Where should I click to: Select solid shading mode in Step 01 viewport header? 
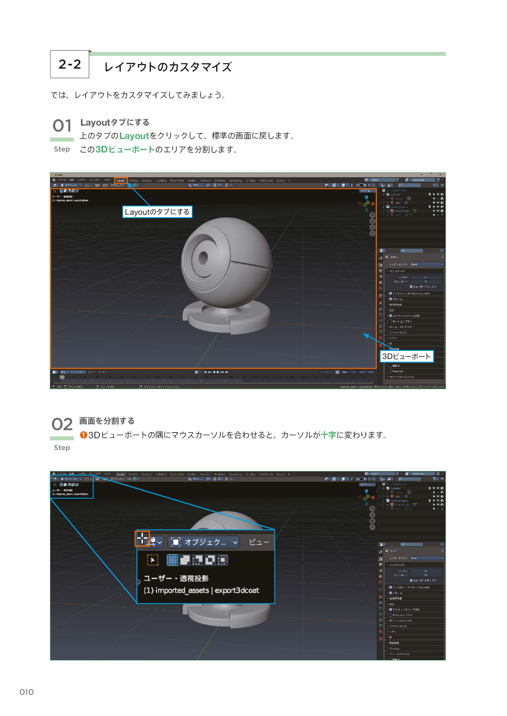pyautogui.click(x=362, y=185)
